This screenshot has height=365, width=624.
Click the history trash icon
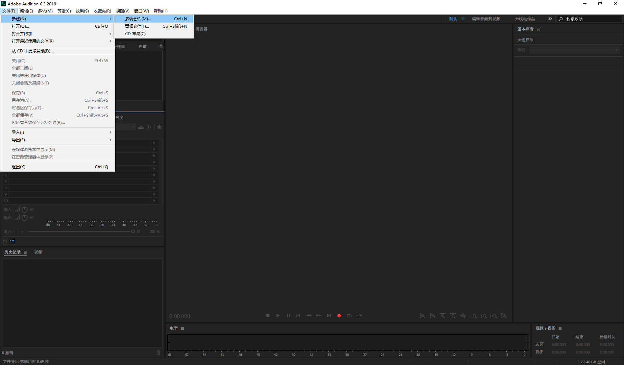(159, 353)
